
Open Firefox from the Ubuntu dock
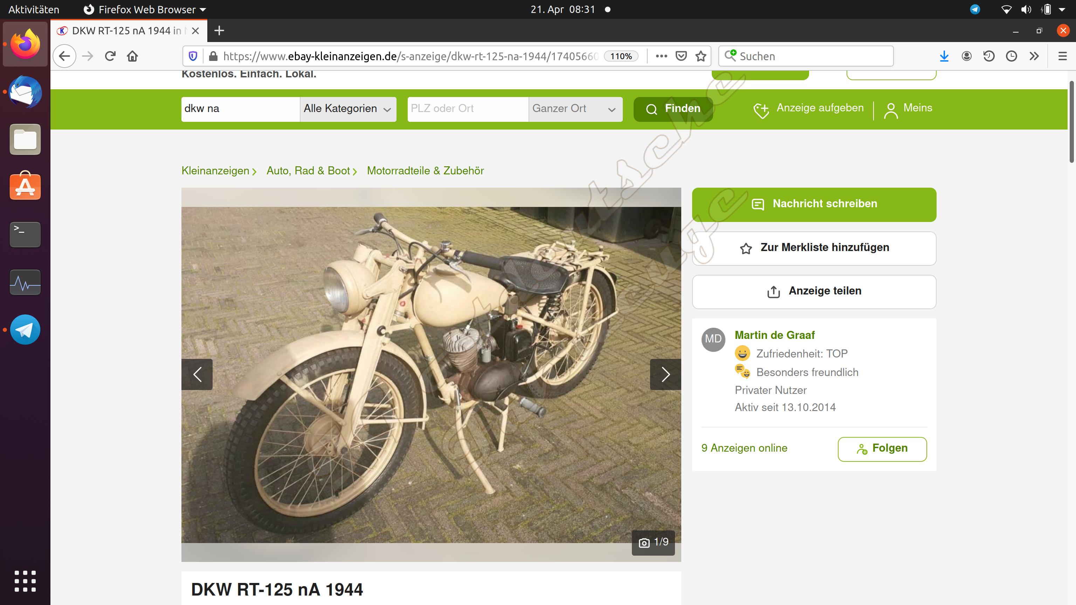point(25,44)
